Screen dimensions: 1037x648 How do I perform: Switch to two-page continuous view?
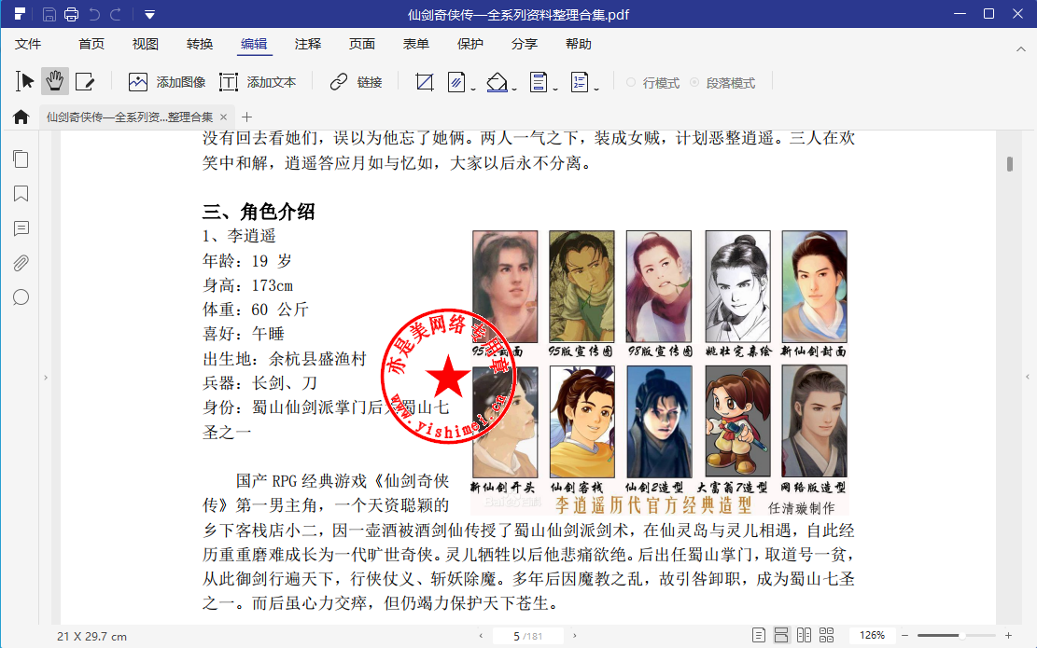click(x=826, y=636)
